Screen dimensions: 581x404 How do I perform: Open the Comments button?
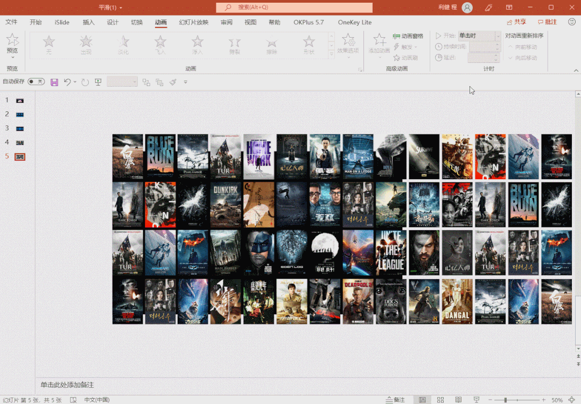[547, 22]
